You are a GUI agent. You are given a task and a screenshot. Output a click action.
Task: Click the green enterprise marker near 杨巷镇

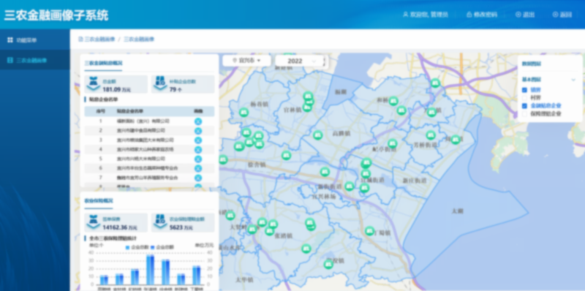[244, 112]
